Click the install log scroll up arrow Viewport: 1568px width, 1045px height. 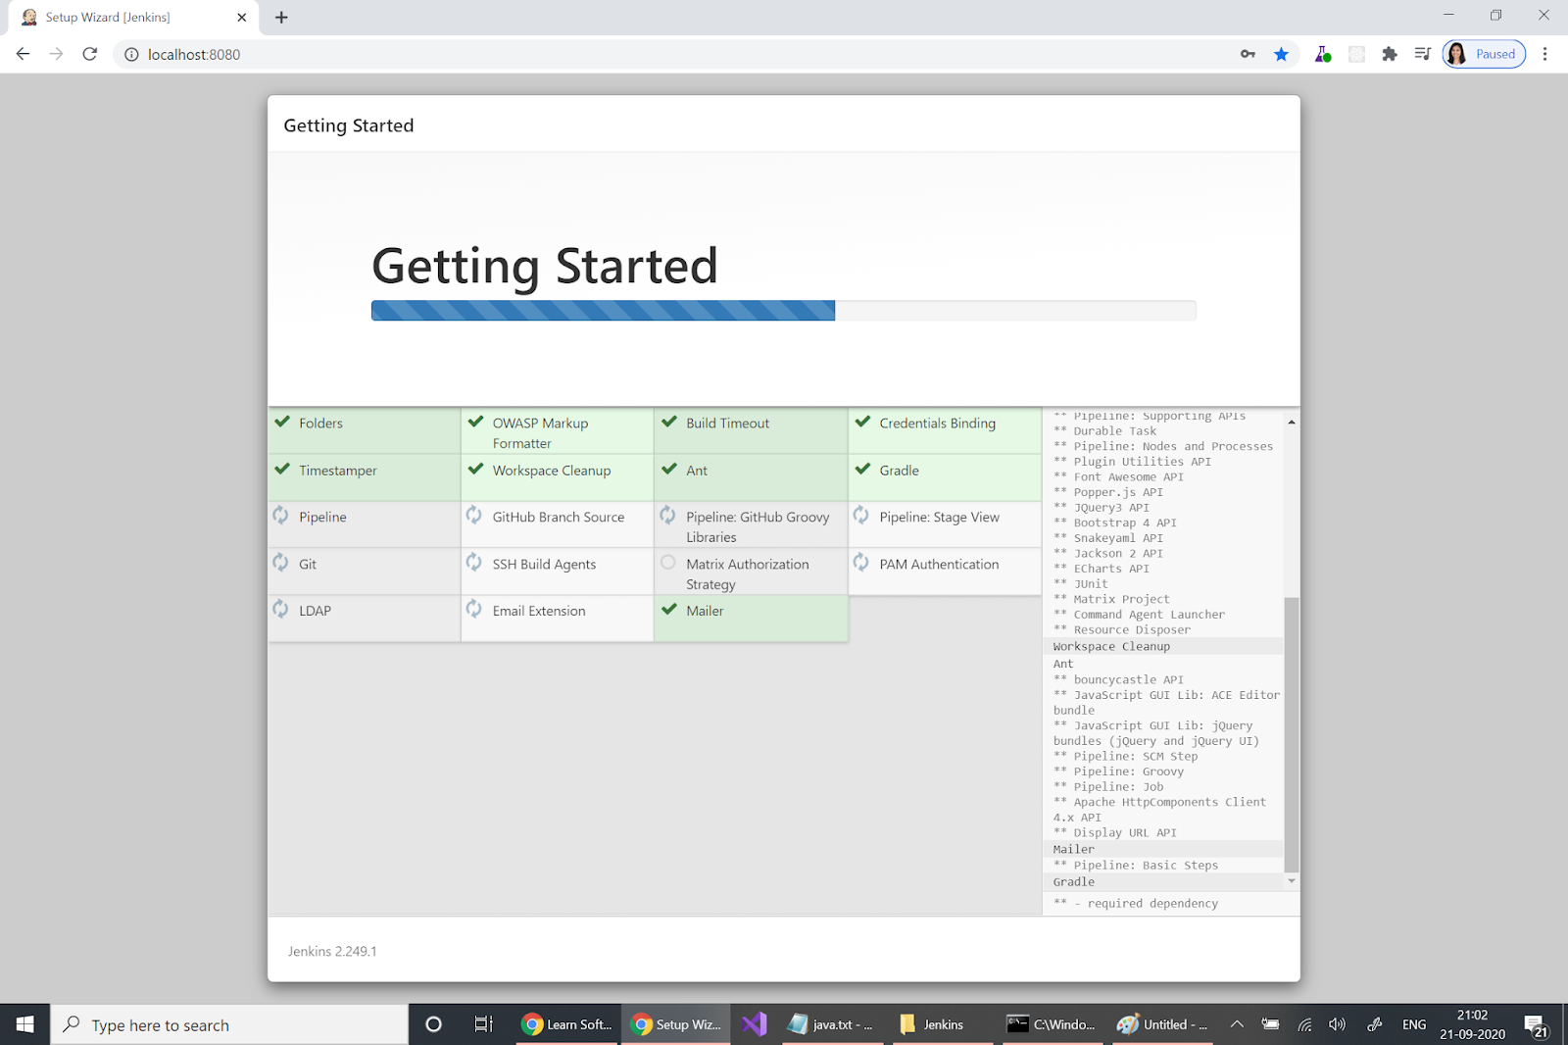click(1292, 422)
